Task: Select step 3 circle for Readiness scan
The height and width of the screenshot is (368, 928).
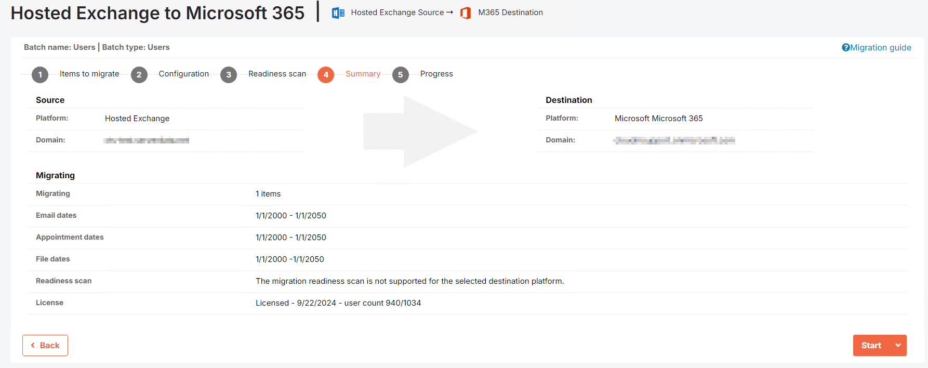Action: [x=229, y=74]
